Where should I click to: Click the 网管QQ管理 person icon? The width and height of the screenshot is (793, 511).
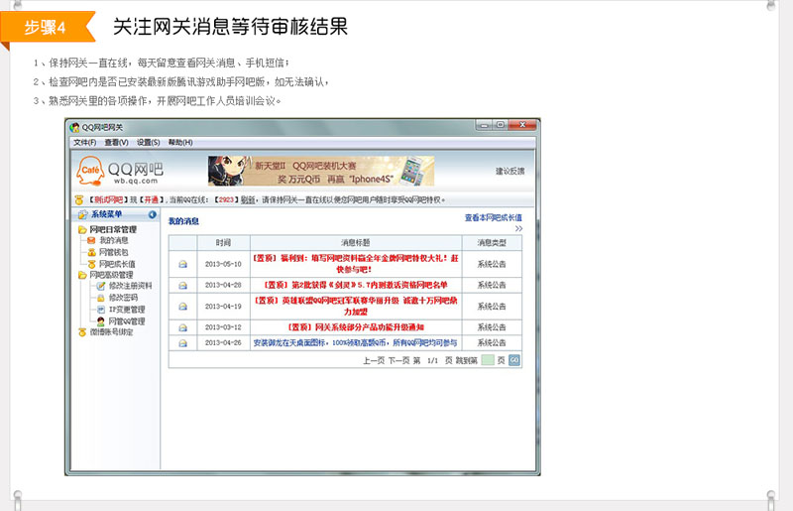(100, 321)
